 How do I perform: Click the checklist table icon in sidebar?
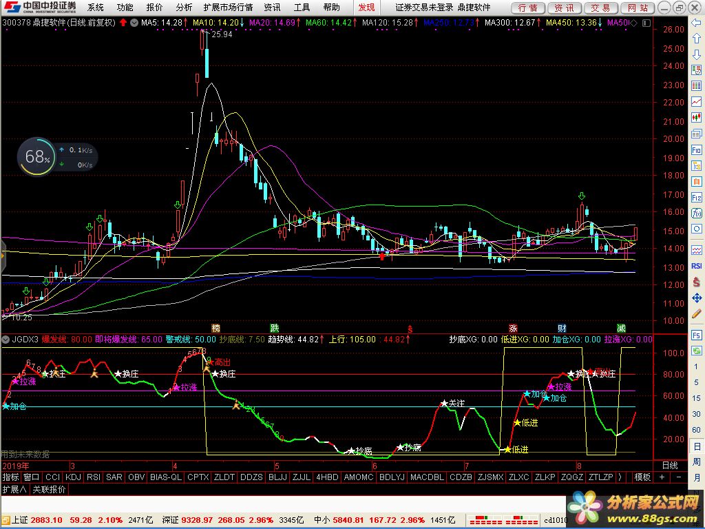(x=696, y=70)
